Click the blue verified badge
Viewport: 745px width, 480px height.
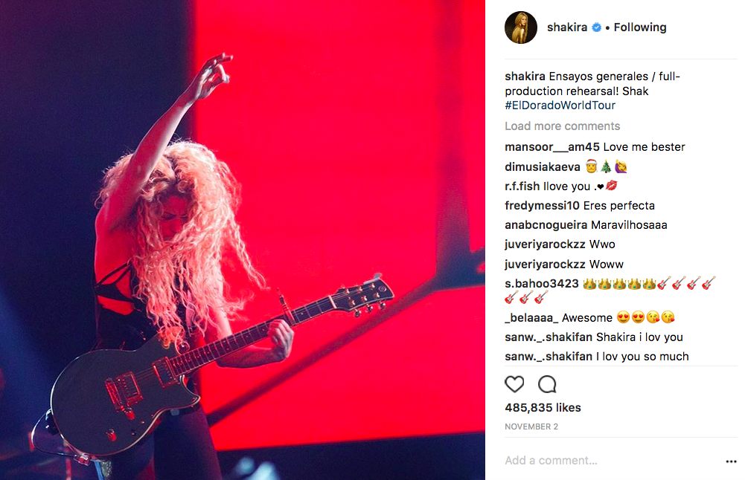point(596,27)
